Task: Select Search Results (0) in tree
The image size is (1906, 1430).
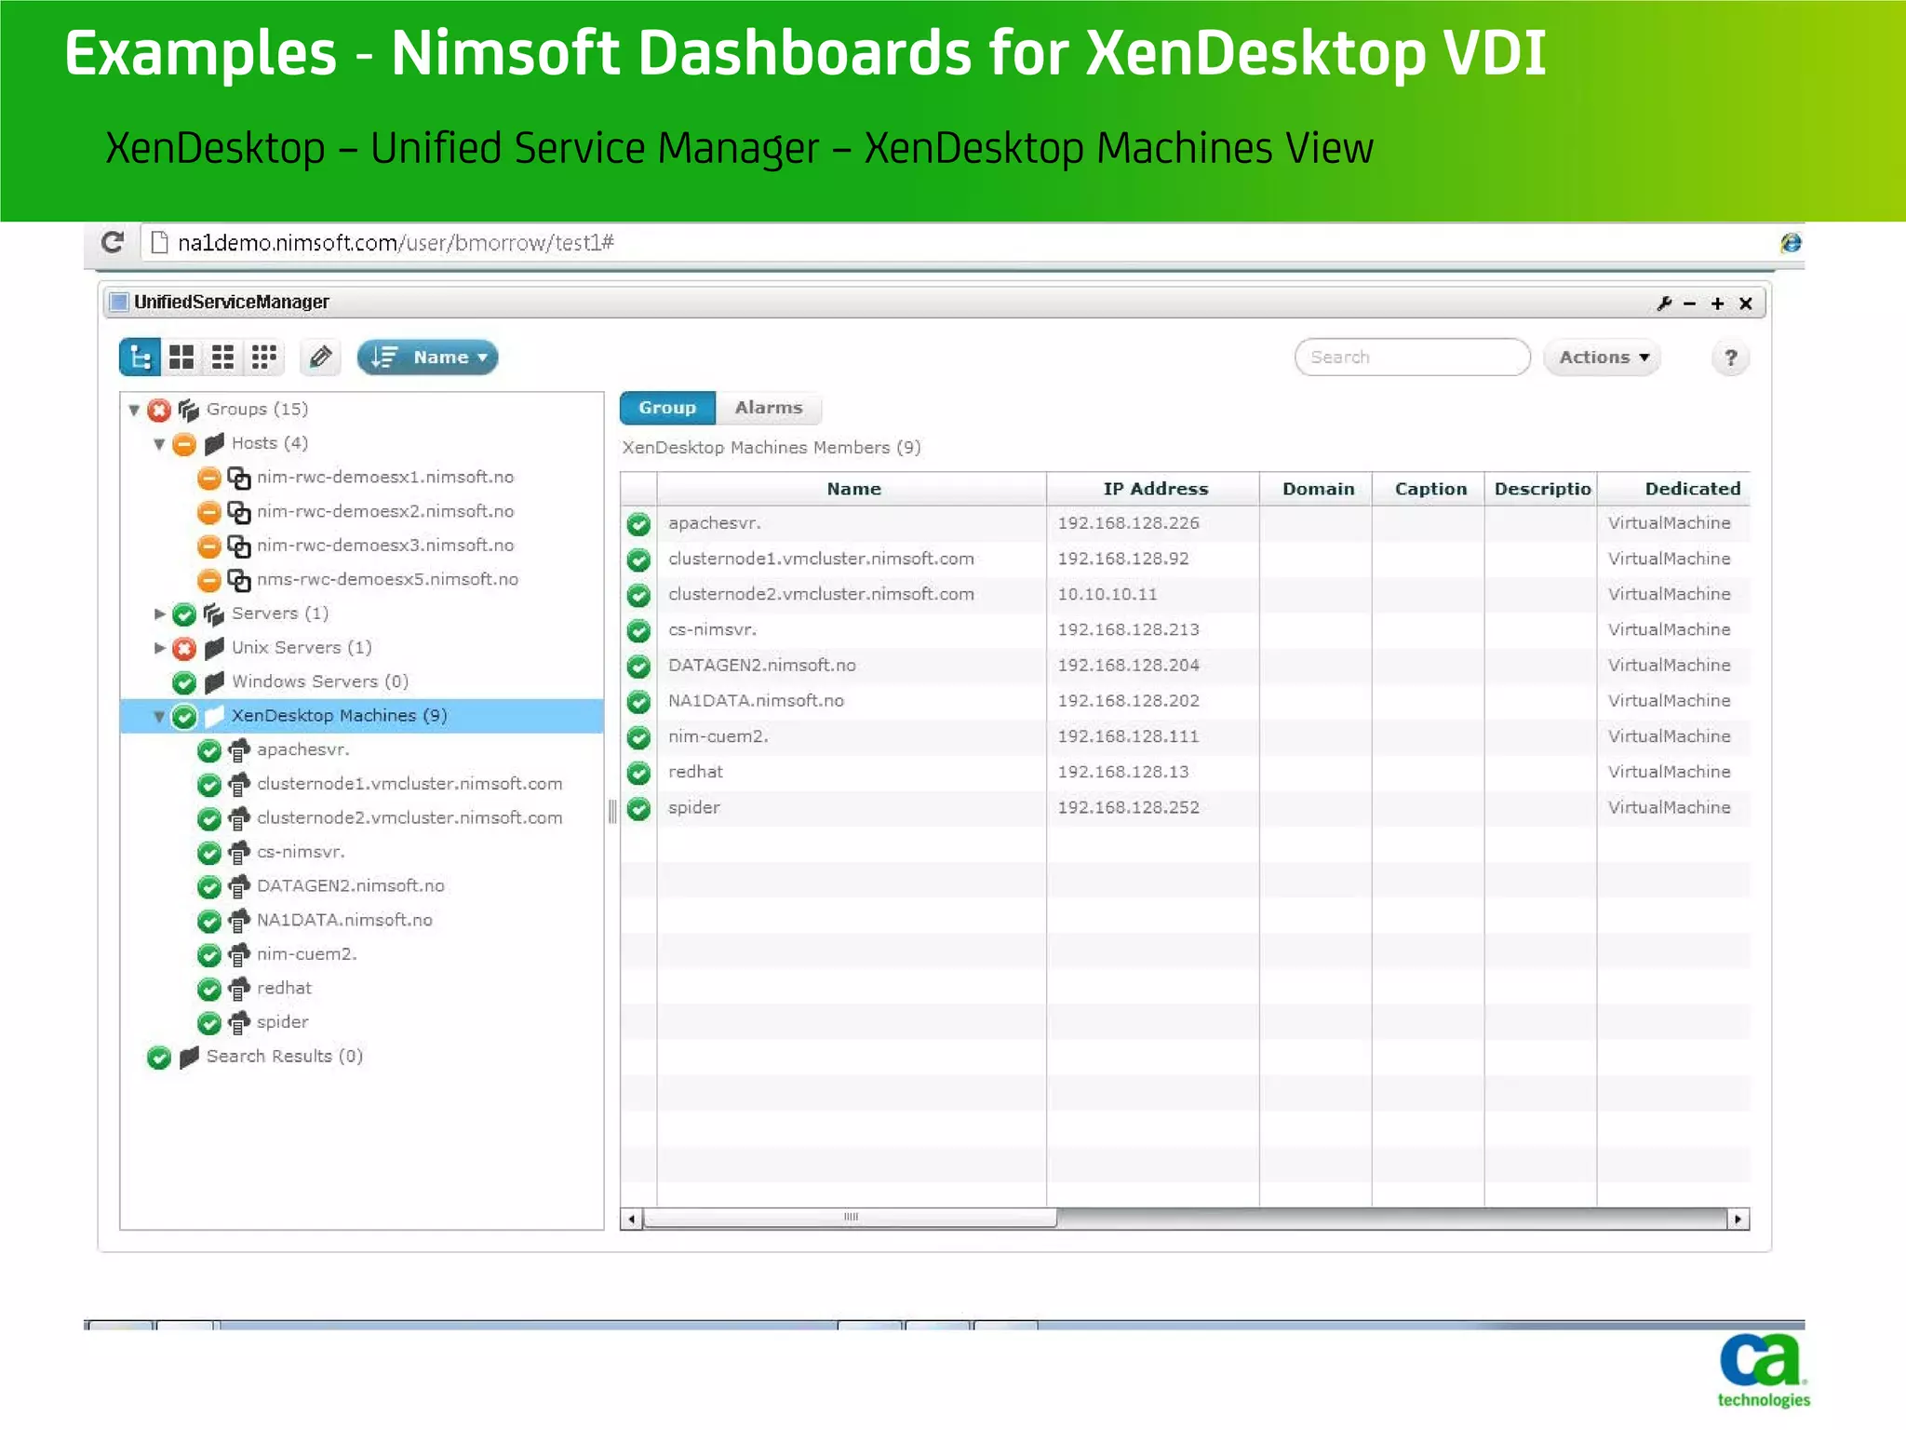Action: [285, 1057]
